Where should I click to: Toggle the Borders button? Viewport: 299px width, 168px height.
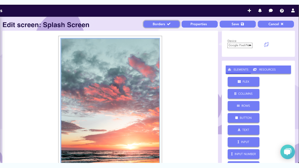(x=161, y=24)
